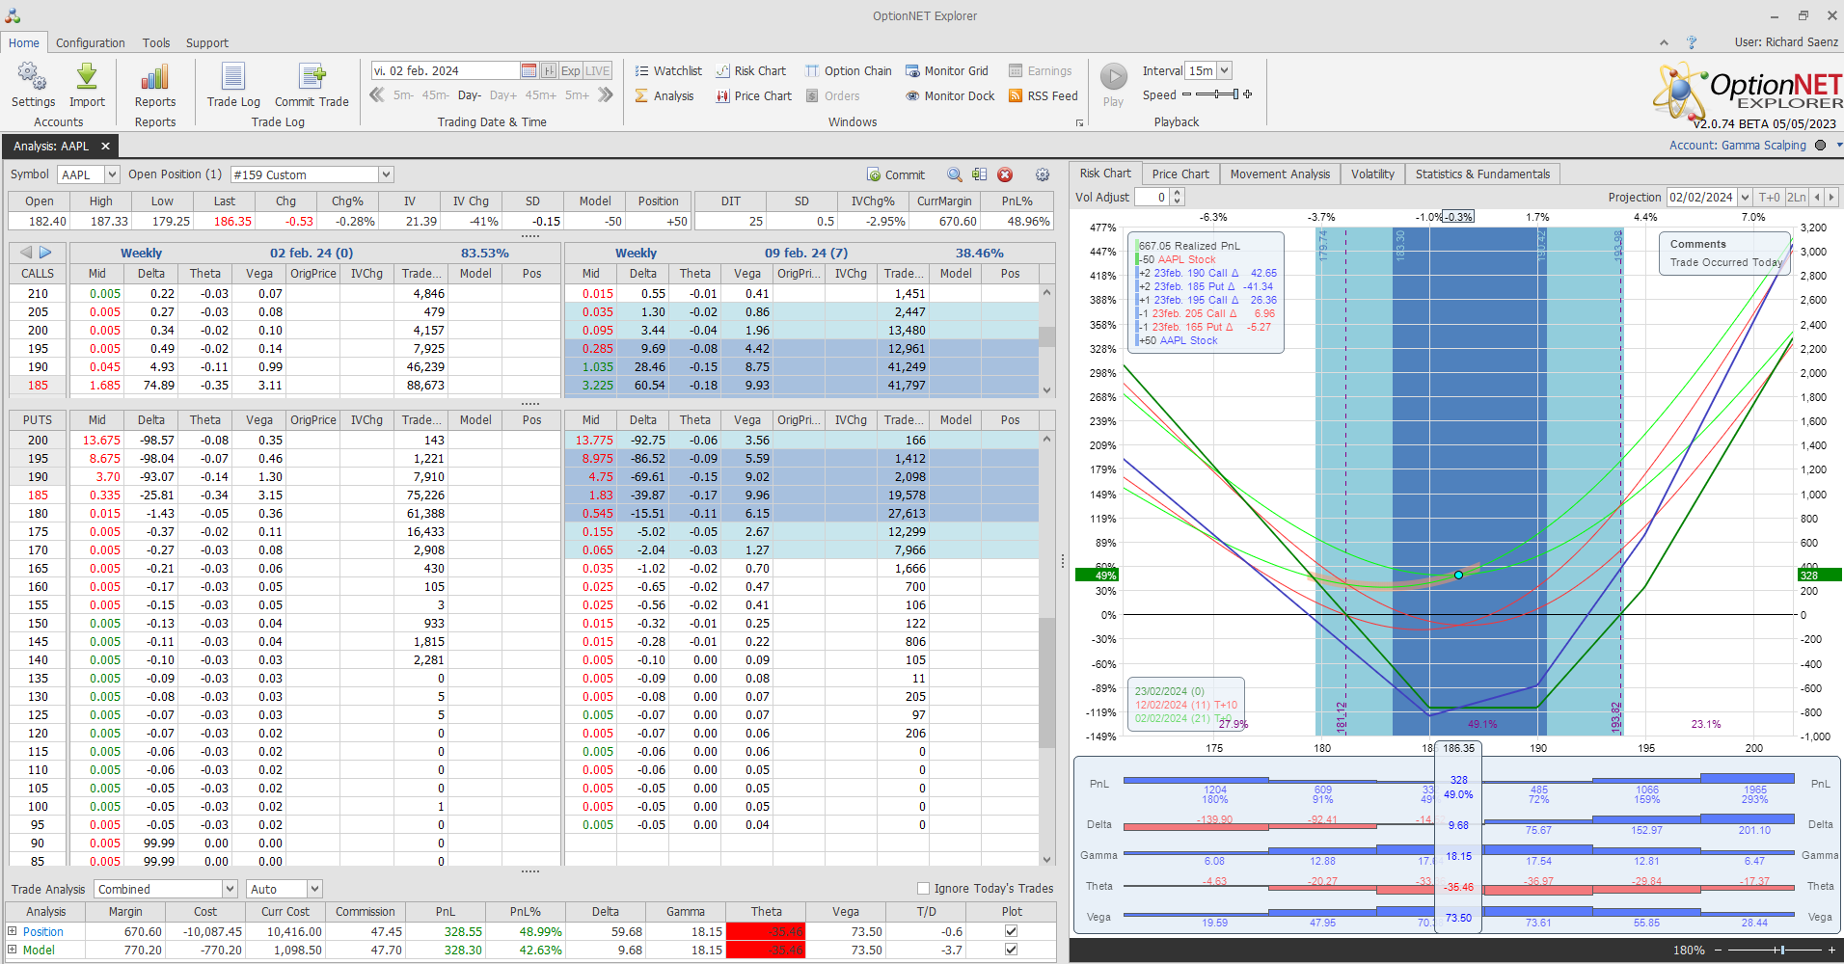Click the Vol Adjust stepper up arrow
The width and height of the screenshot is (1844, 964).
[1177, 193]
